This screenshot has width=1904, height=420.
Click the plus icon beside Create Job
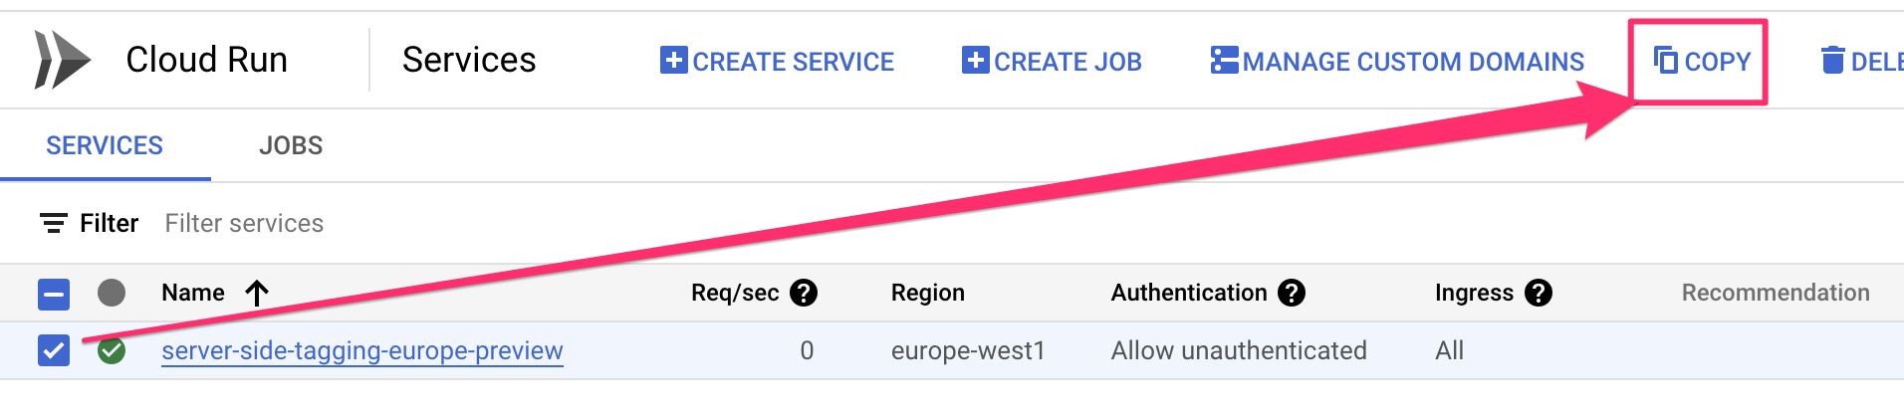[x=976, y=60]
